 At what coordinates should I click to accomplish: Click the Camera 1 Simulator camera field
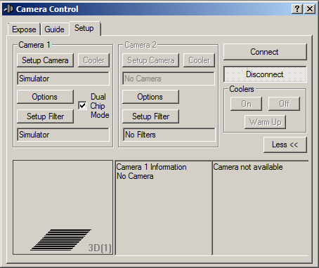pyautogui.click(x=63, y=79)
